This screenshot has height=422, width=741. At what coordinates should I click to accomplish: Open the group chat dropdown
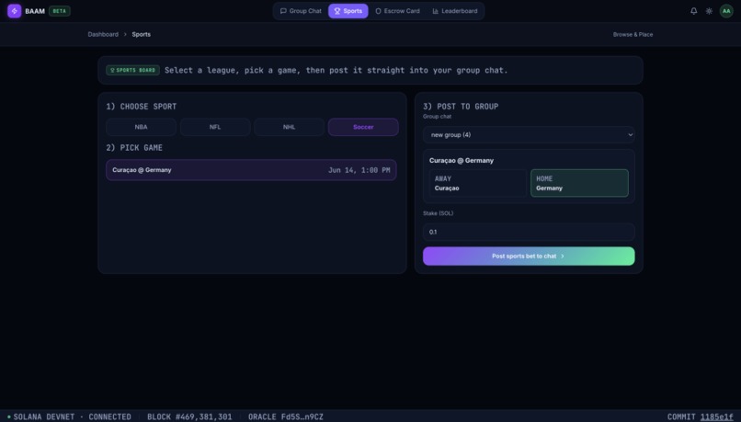point(529,135)
